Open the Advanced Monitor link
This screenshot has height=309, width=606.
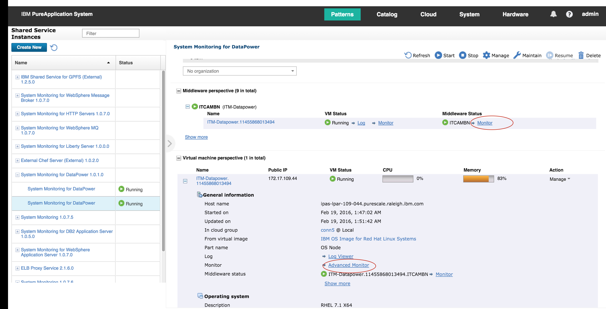coord(348,265)
